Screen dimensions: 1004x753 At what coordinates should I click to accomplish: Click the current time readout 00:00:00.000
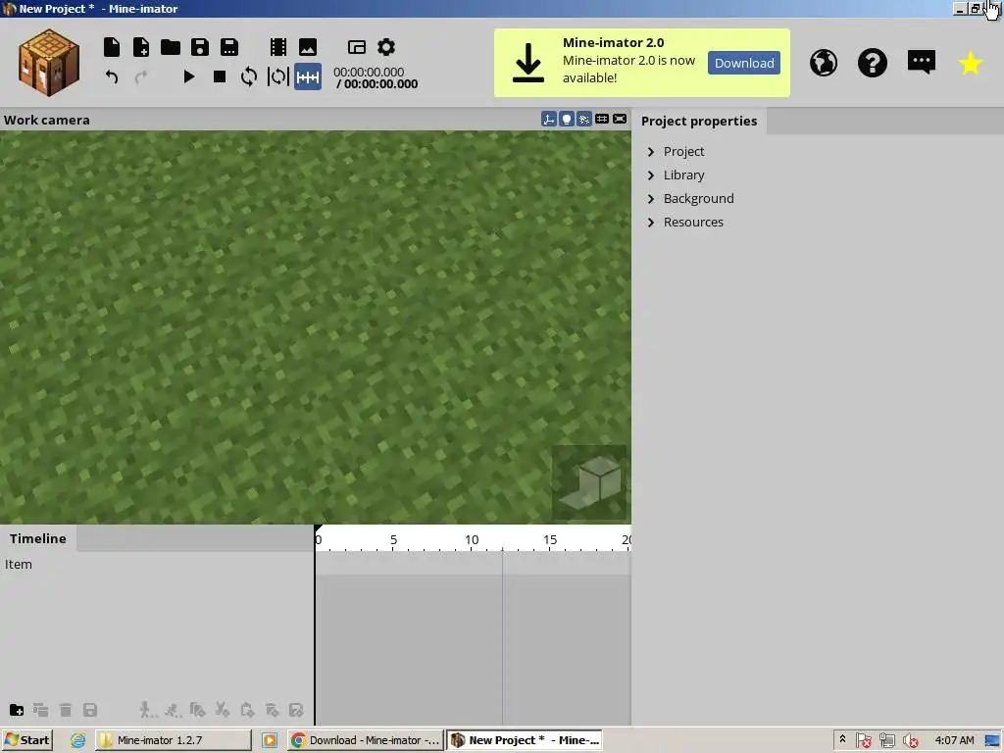click(369, 72)
